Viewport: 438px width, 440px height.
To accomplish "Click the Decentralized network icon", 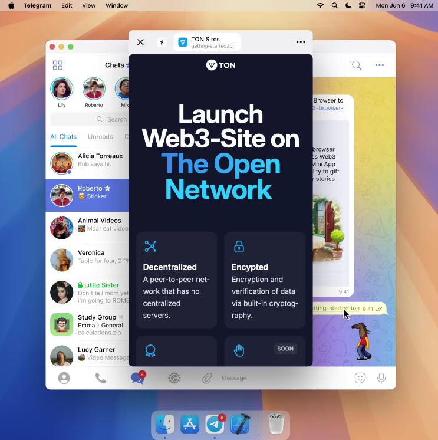I will click(150, 247).
